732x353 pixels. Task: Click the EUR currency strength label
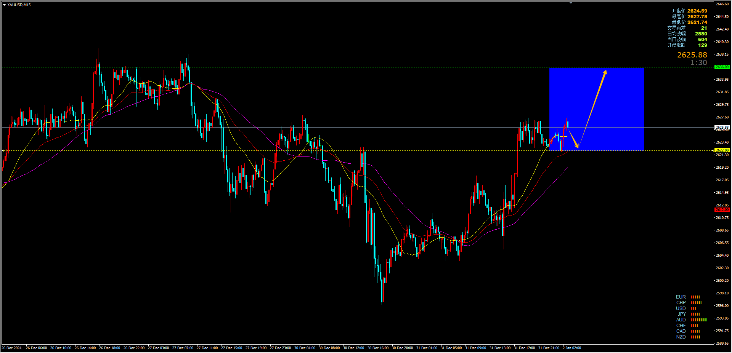click(681, 297)
